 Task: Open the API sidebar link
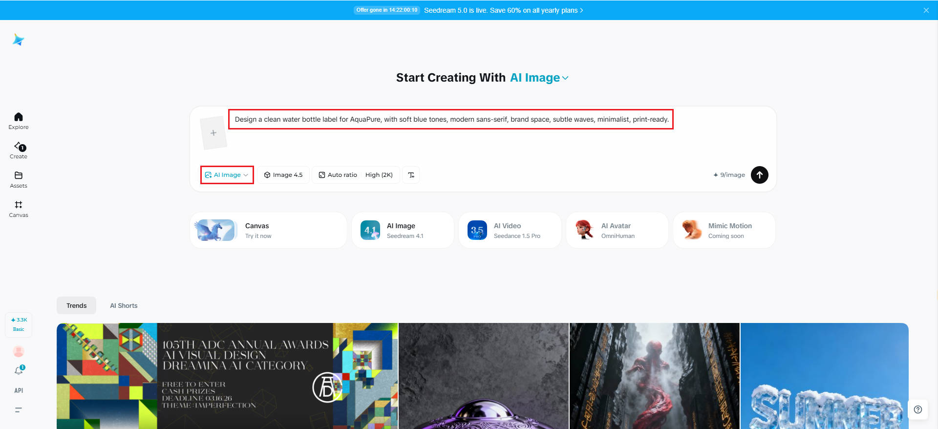19,390
